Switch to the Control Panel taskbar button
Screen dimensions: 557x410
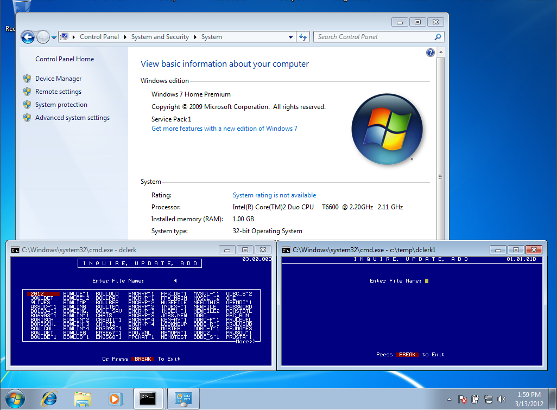point(183,399)
